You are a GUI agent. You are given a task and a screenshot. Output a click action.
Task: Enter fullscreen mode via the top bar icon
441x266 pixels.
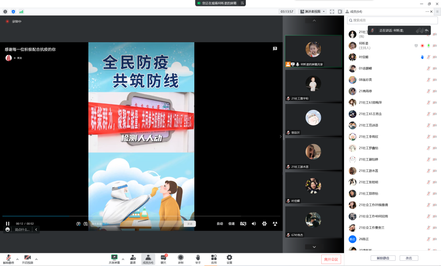point(332,12)
